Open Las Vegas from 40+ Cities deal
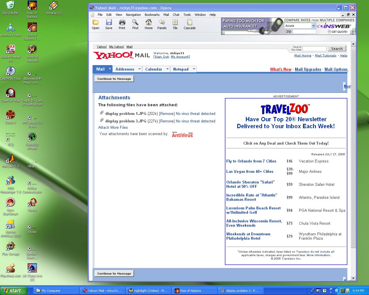The height and width of the screenshot is (295, 369). (250, 171)
